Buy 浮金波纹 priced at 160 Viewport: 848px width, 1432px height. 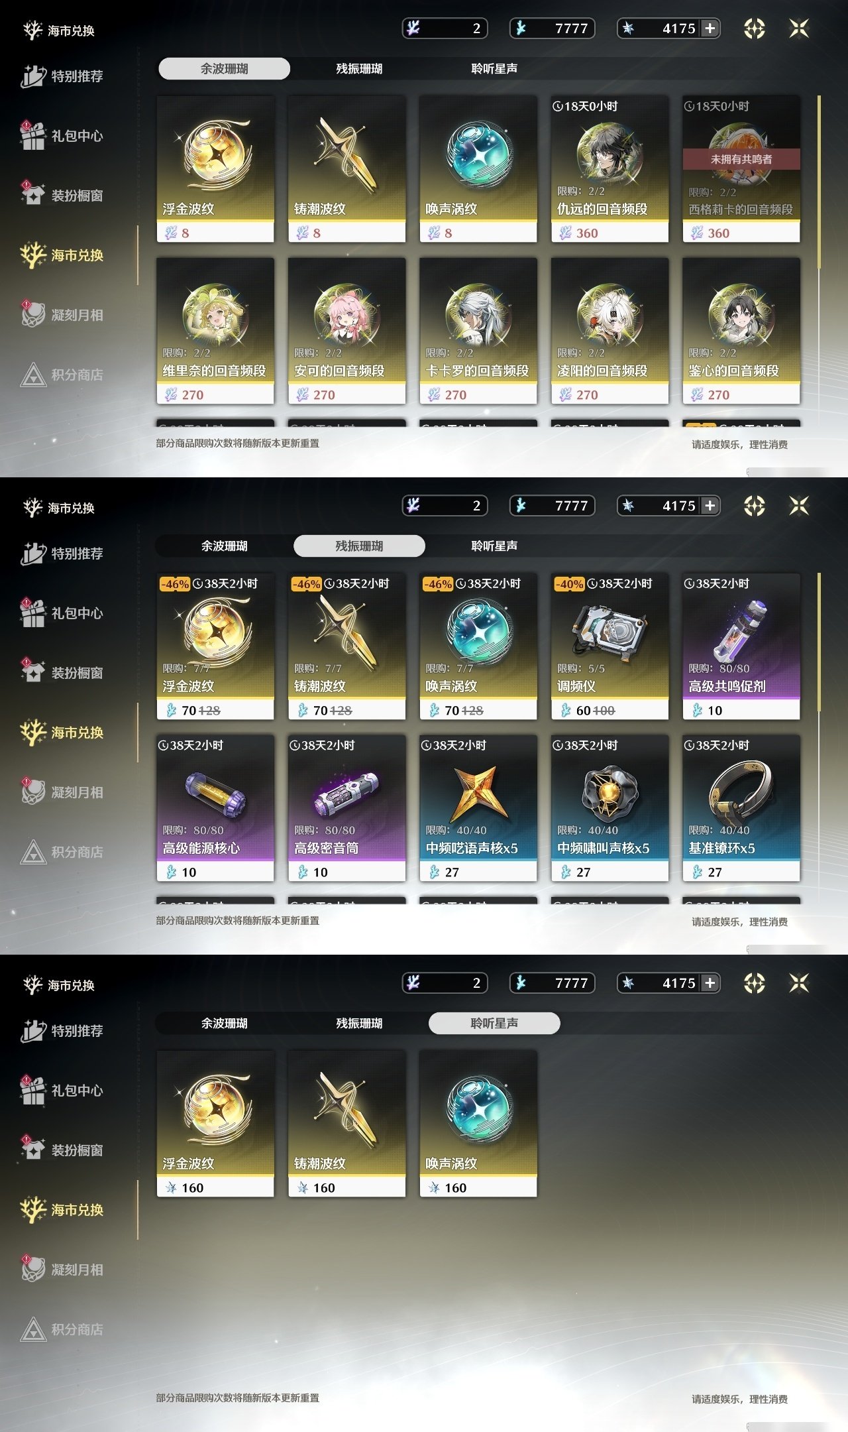(x=215, y=1124)
